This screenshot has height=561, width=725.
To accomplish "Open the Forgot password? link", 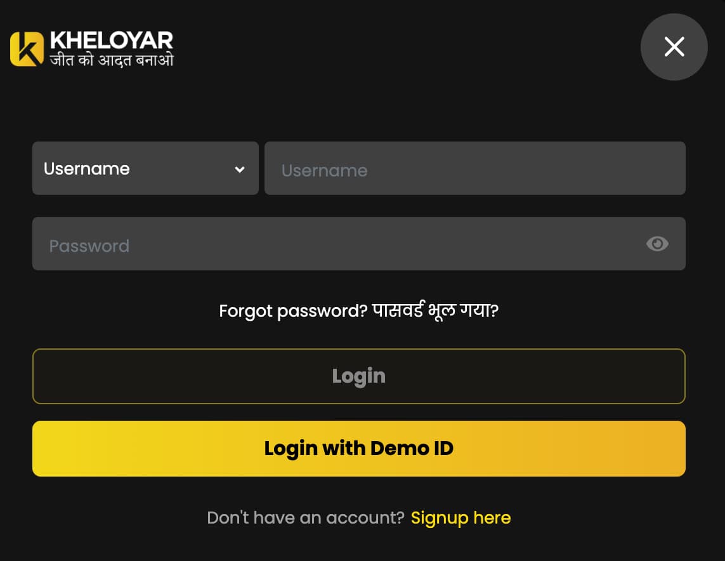I will [x=293, y=311].
